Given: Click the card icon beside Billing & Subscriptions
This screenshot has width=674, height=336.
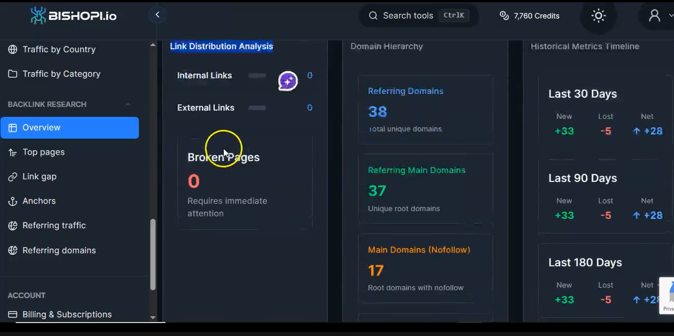Looking at the screenshot, I should (12, 315).
